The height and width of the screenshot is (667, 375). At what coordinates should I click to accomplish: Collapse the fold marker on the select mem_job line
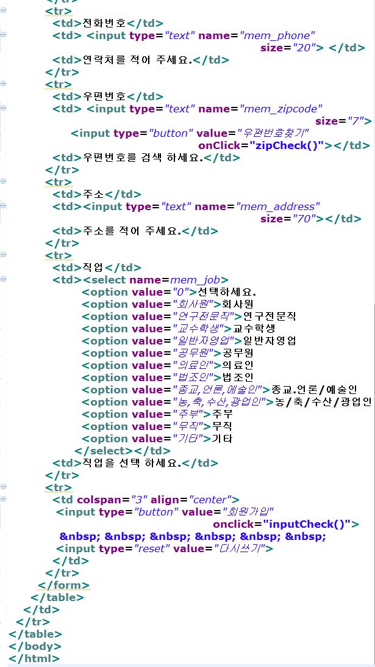3,279
